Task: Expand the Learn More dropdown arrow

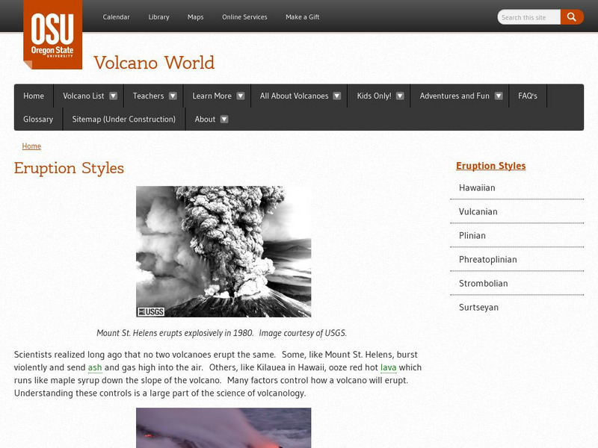Action: tap(241, 96)
